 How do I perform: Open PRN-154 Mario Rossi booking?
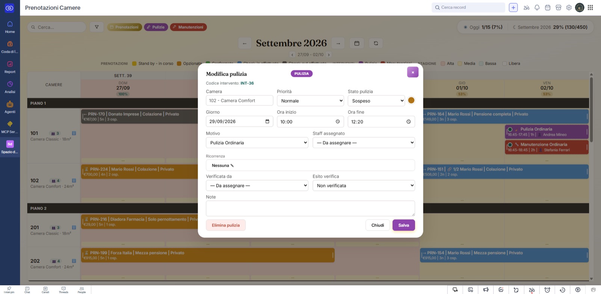click(x=504, y=255)
